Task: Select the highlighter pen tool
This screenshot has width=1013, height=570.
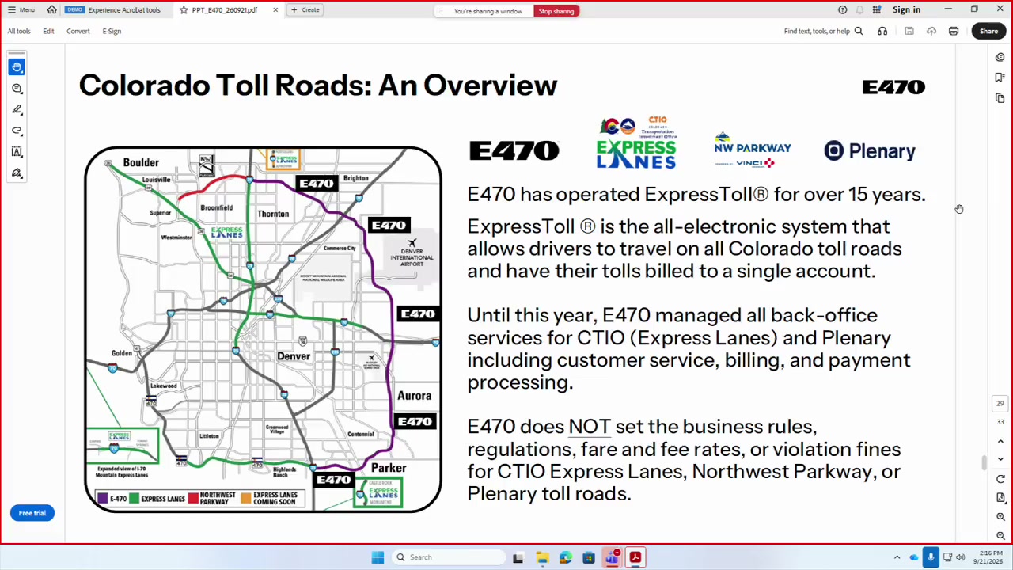Action: [17, 110]
